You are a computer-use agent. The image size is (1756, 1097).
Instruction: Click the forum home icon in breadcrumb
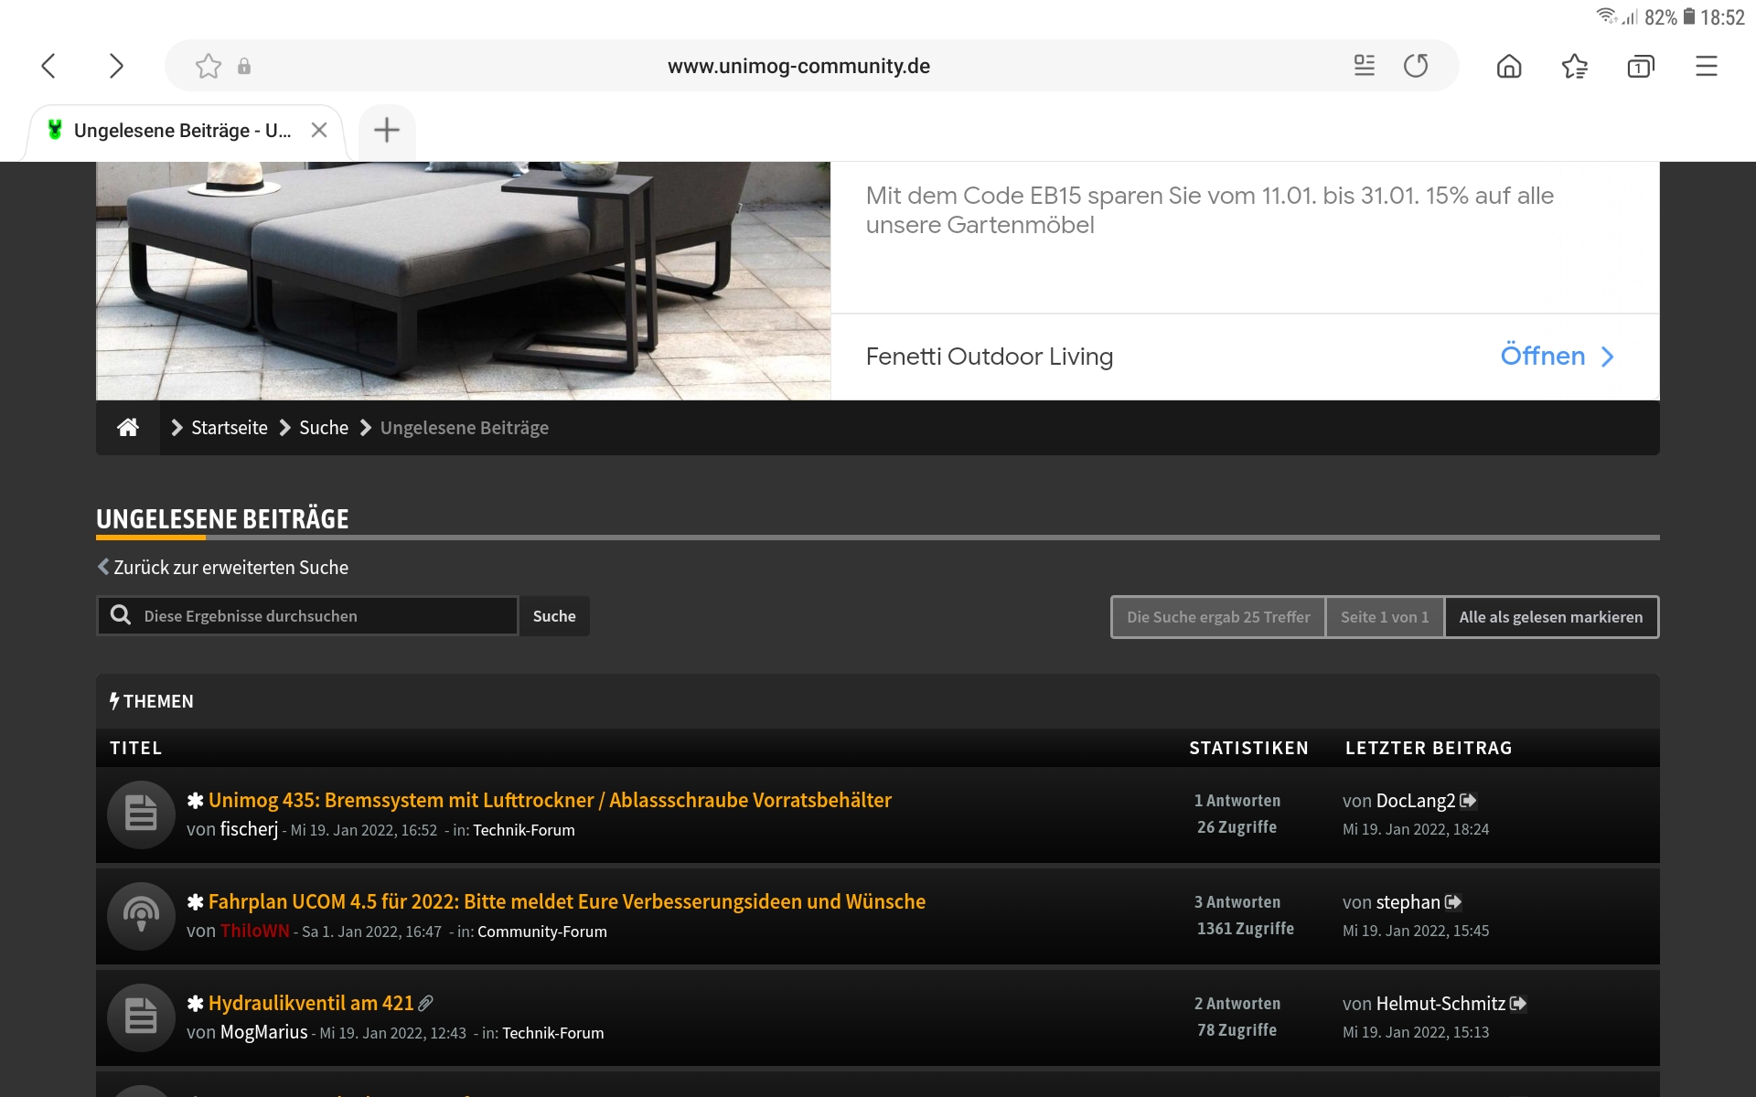[128, 428]
